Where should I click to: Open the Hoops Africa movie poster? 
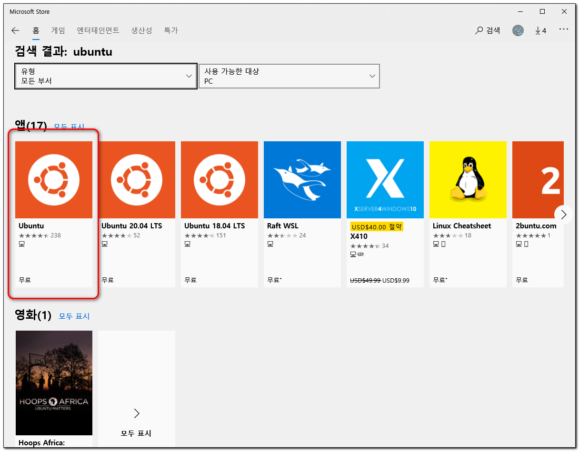(x=54, y=382)
